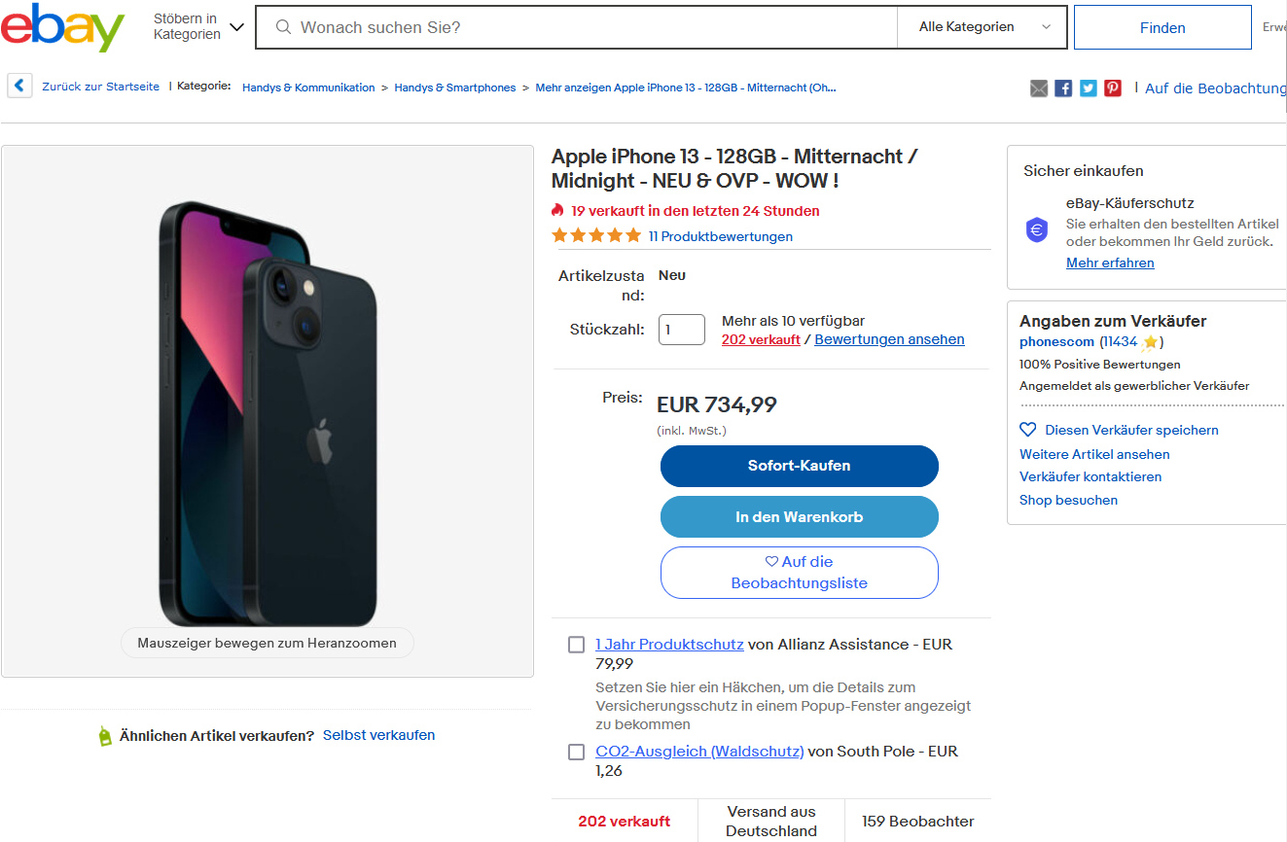Go to Handys & Kommunikation breadcrumb
The width and height of the screenshot is (1287, 842).
click(308, 88)
